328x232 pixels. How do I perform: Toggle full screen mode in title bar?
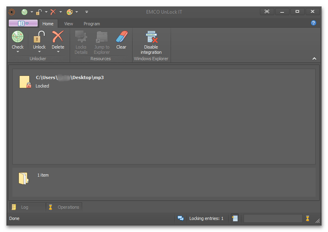[267, 12]
